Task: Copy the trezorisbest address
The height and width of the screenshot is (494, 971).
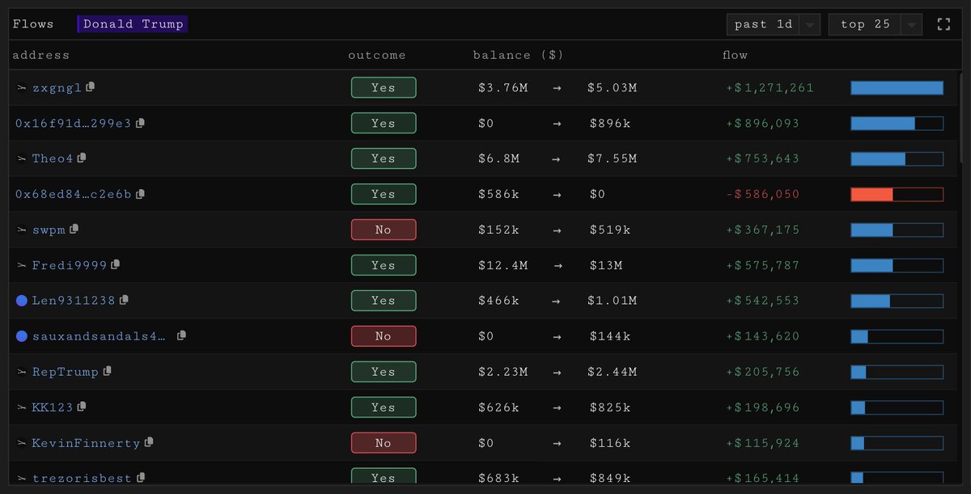Action: (x=141, y=478)
